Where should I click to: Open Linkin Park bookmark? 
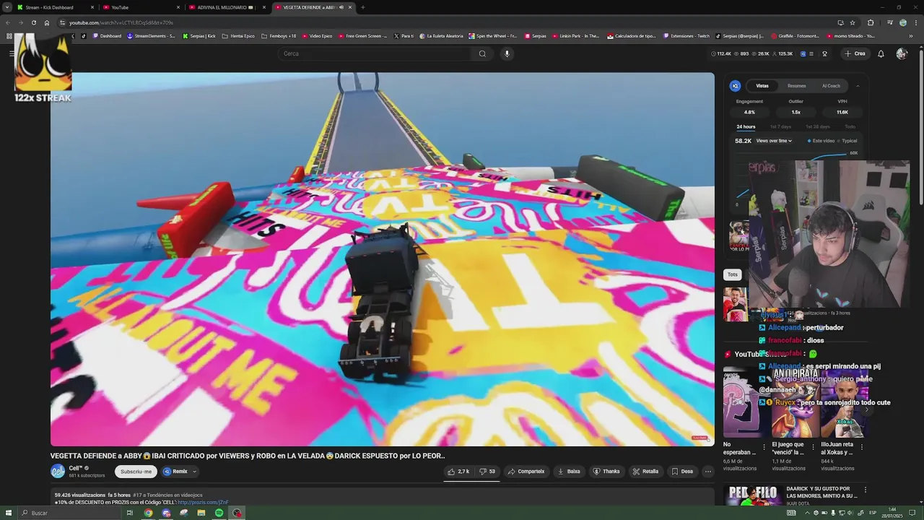pyautogui.click(x=576, y=35)
